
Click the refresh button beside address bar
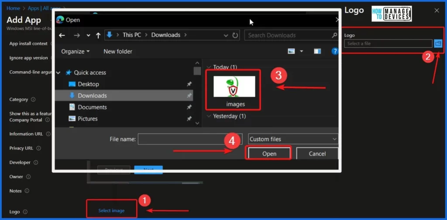235,35
